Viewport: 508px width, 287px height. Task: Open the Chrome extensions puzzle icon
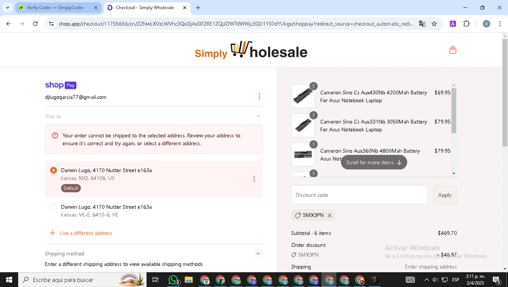click(467, 24)
